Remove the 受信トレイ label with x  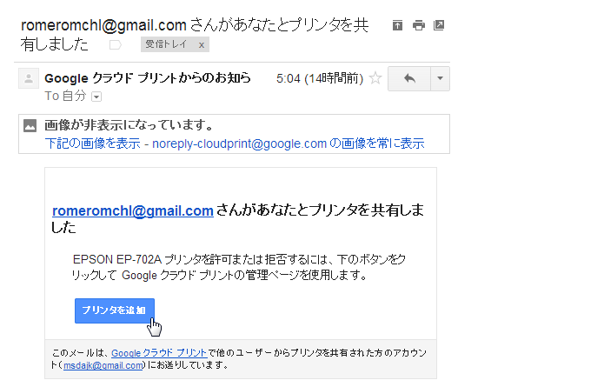[x=201, y=45]
